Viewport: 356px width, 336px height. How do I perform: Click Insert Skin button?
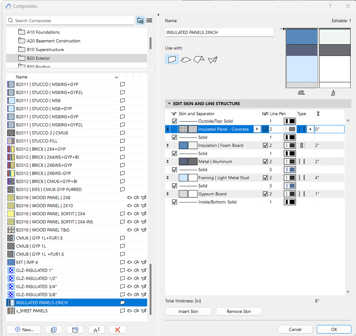[x=188, y=311]
